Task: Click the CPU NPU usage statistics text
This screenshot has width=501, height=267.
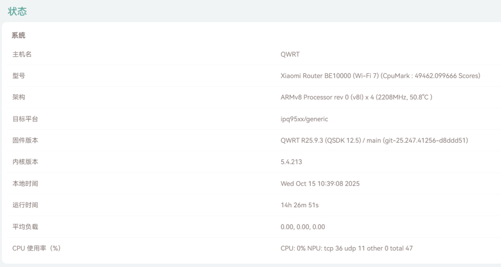Action: tap(346, 248)
